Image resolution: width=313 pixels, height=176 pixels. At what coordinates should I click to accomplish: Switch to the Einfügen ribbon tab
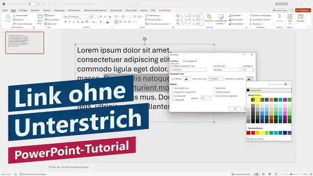click(x=23, y=10)
